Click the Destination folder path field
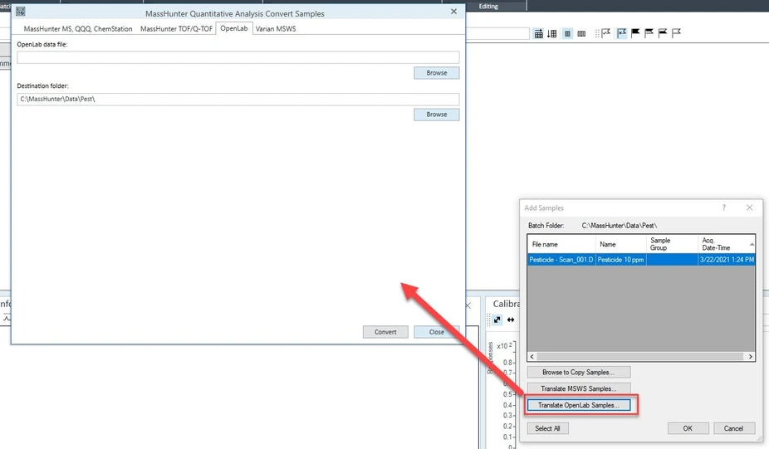The height and width of the screenshot is (449, 769). click(238, 99)
